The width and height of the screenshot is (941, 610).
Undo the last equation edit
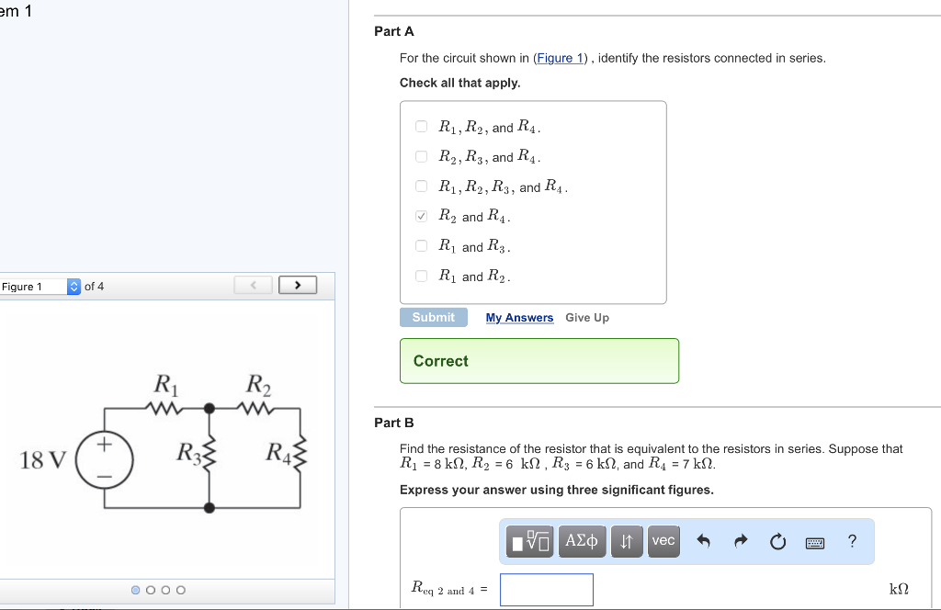click(x=703, y=541)
